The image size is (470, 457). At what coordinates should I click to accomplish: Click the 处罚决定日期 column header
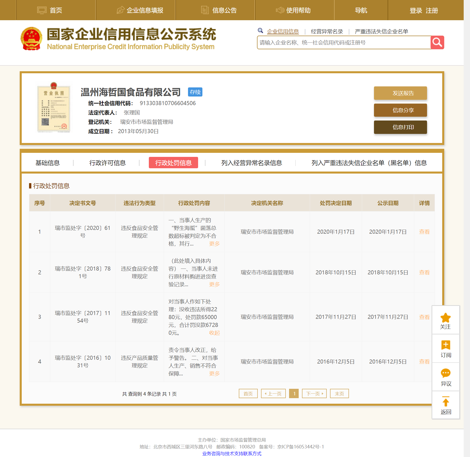336,203
